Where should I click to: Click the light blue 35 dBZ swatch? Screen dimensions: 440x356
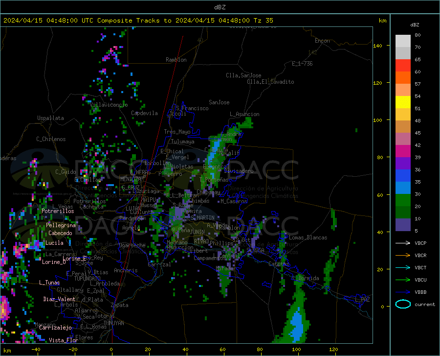coord(403,188)
